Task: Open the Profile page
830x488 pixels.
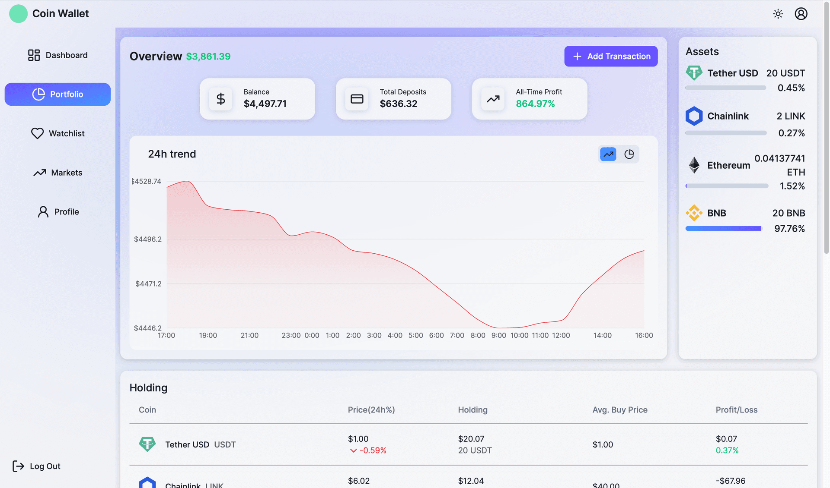Action: 57,212
